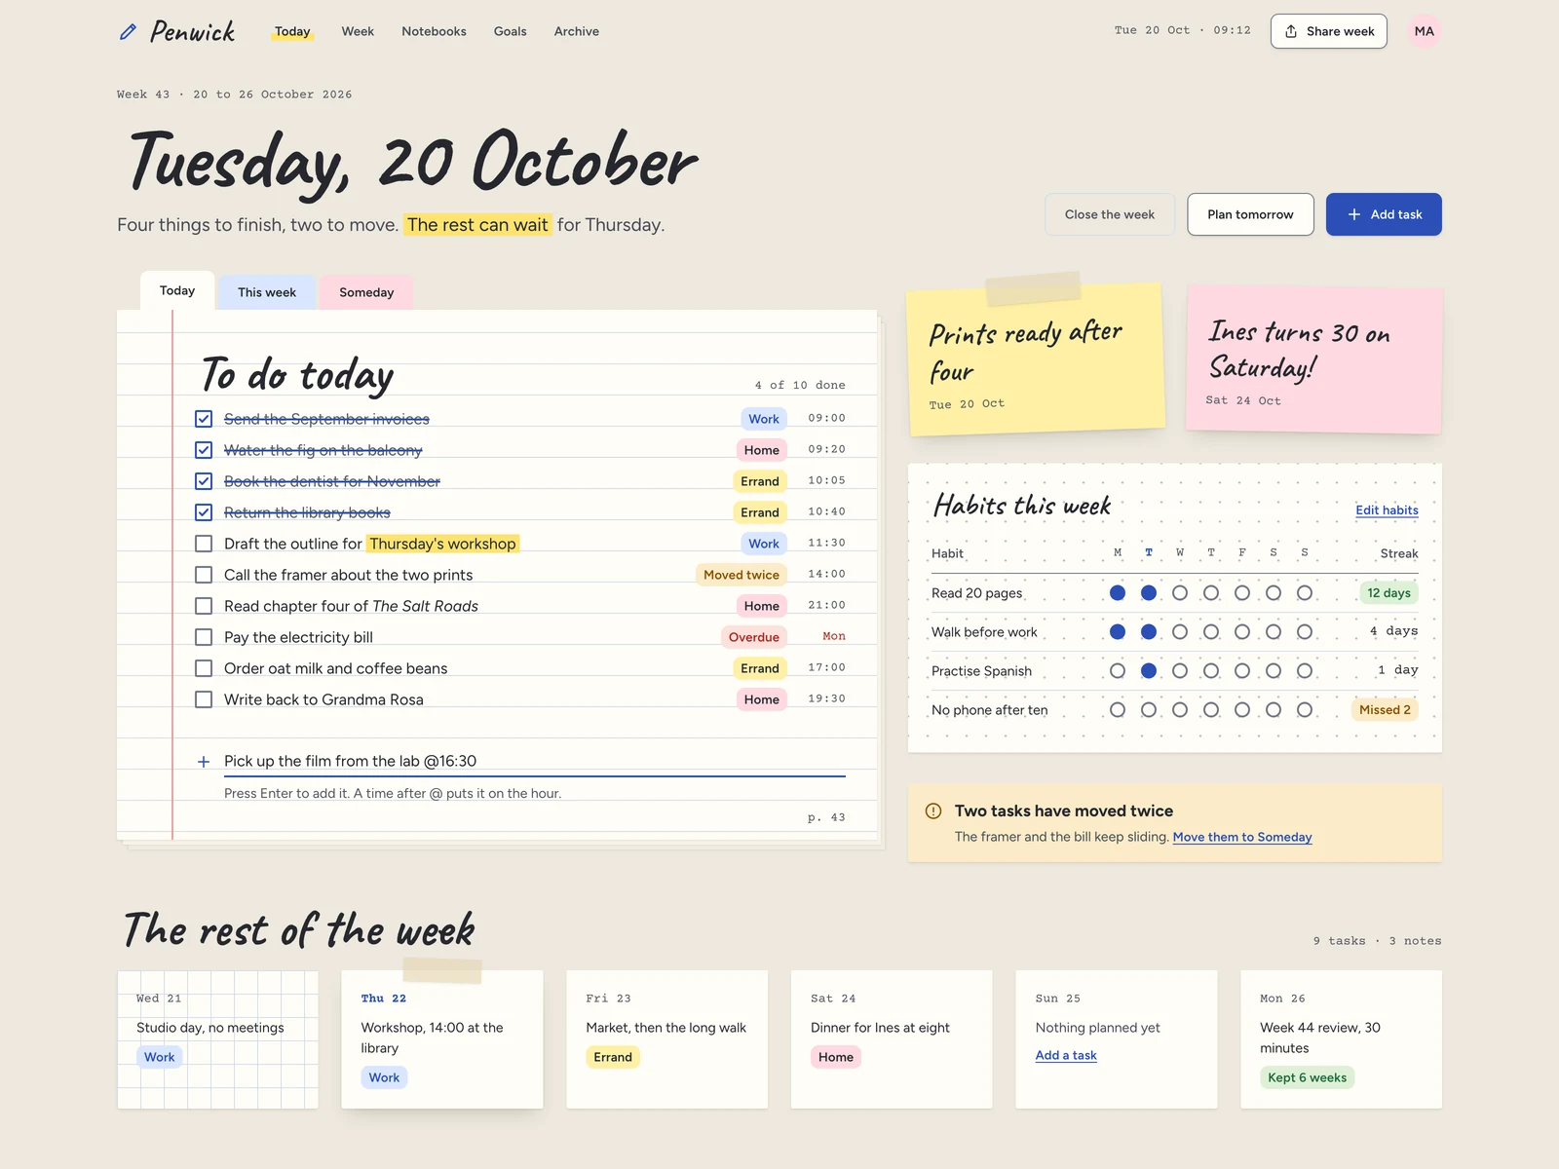The width and height of the screenshot is (1559, 1169).
Task: Click Add a task on Sun 25
Action: point(1066,1055)
